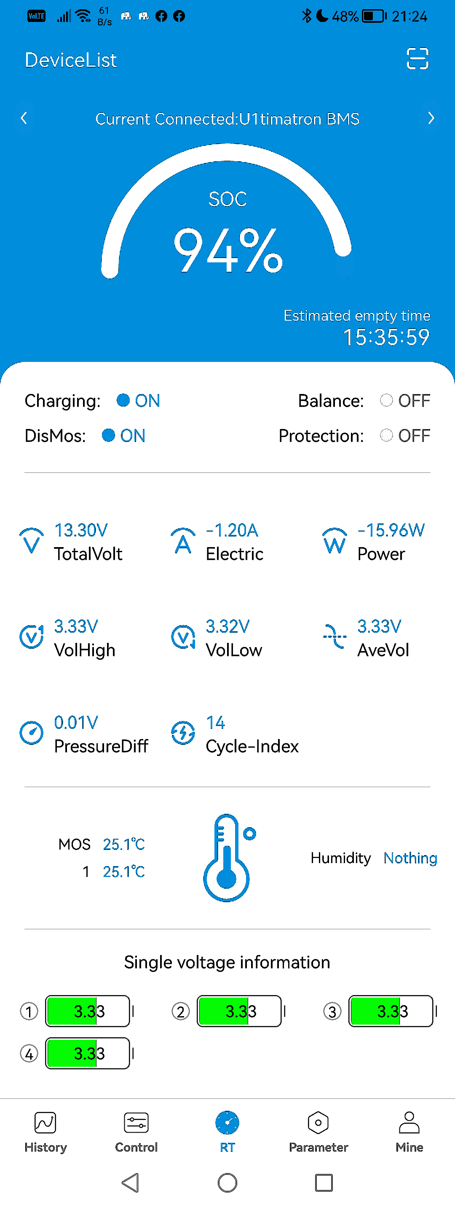
Task: Switch to the Parameter tab
Action: coord(318,1131)
